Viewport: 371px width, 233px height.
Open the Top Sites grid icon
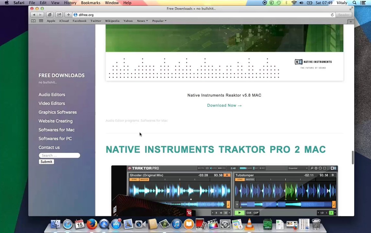(41, 21)
